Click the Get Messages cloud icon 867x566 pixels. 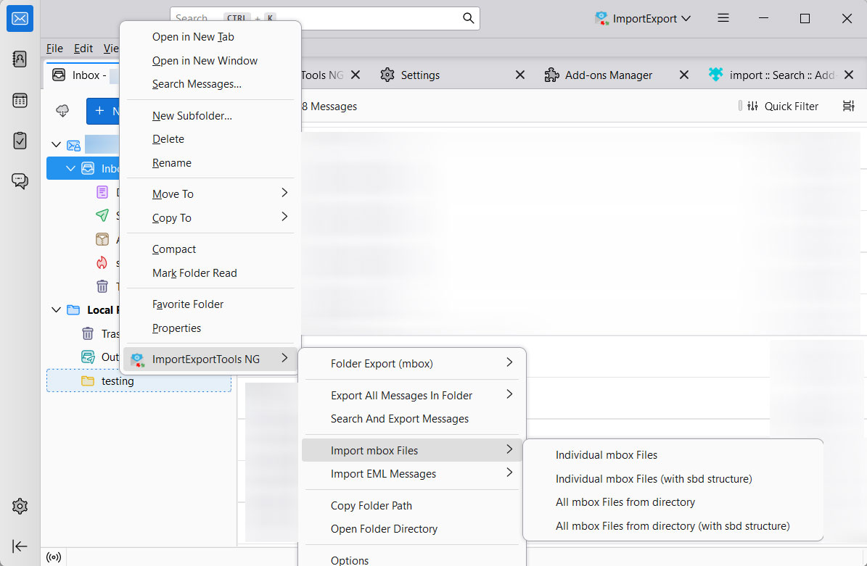pyautogui.click(x=63, y=111)
